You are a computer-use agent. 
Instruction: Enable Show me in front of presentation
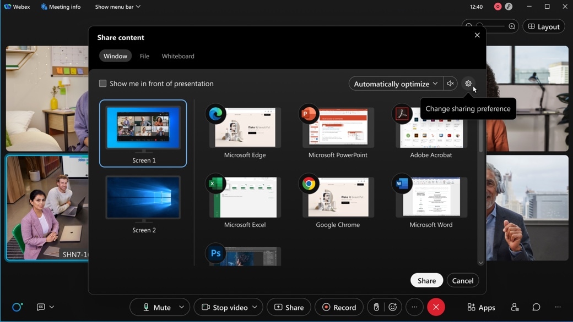[x=103, y=84]
